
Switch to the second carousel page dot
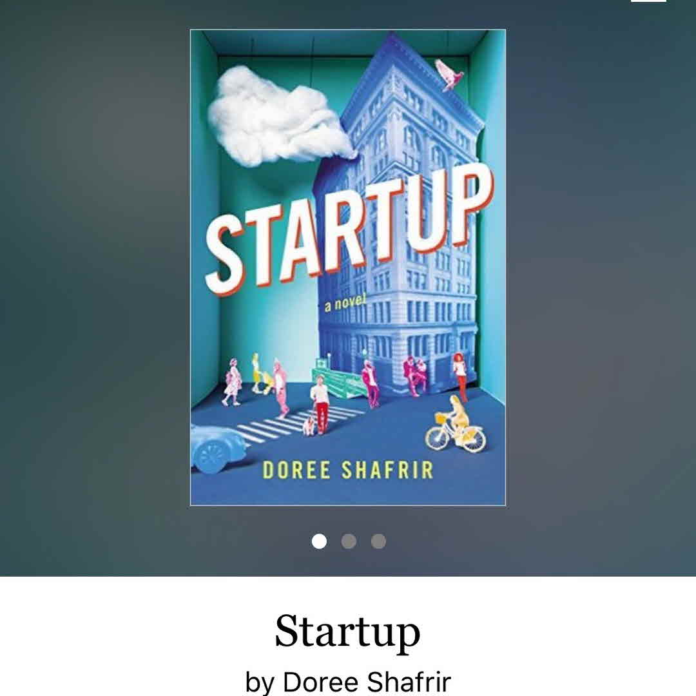coord(349,541)
